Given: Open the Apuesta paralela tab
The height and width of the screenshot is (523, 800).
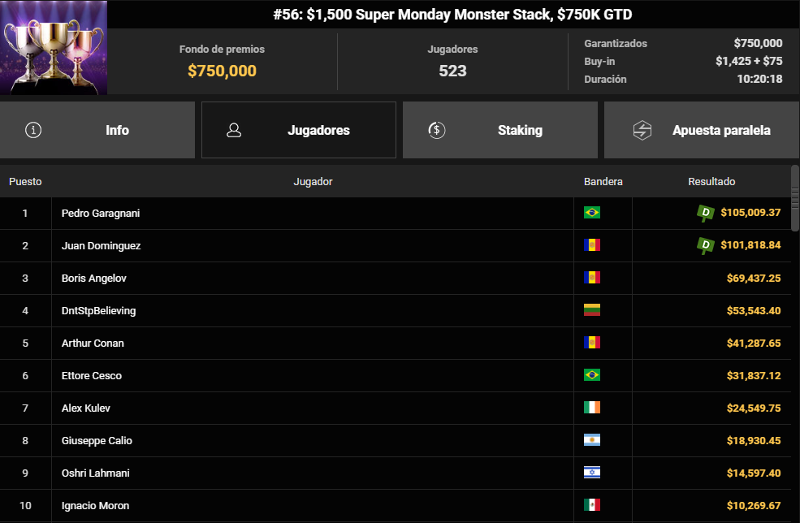Looking at the screenshot, I should coord(702,130).
